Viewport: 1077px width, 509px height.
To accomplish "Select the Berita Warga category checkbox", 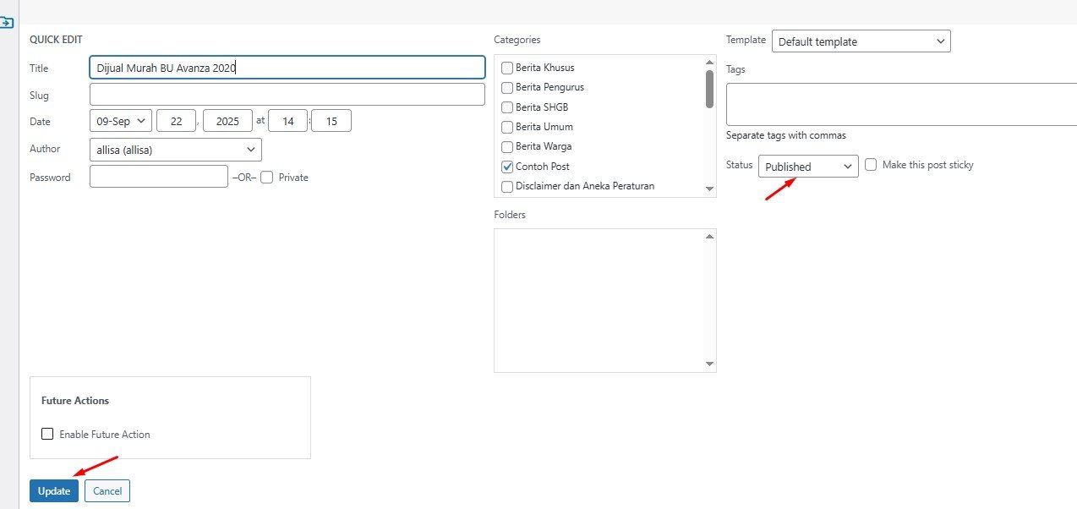I will (507, 146).
